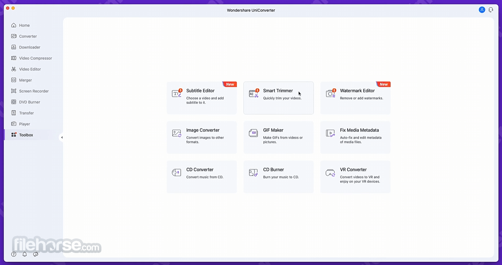The height and width of the screenshot is (265, 502).
Task: Click 'Convert music from CD.' text
Action: click(205, 177)
